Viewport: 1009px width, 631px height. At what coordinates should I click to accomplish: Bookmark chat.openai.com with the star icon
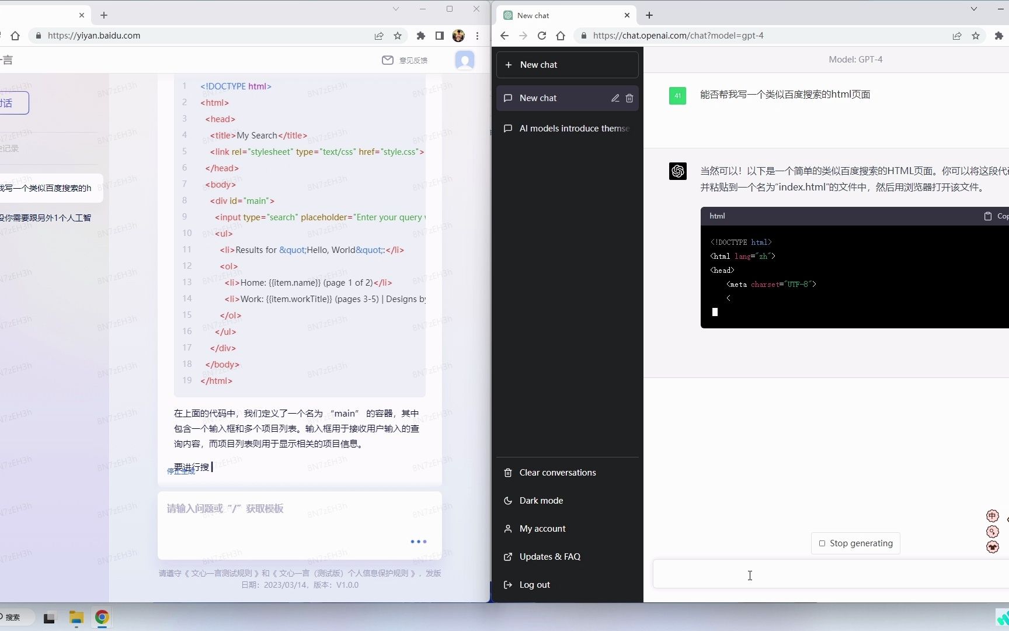[x=976, y=36]
